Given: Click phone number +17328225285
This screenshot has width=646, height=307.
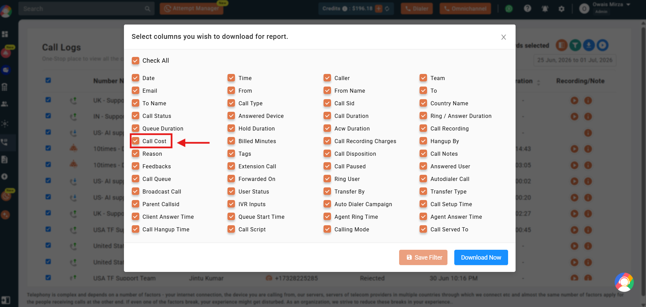Looking at the screenshot, I should pyautogui.click(x=296, y=278).
